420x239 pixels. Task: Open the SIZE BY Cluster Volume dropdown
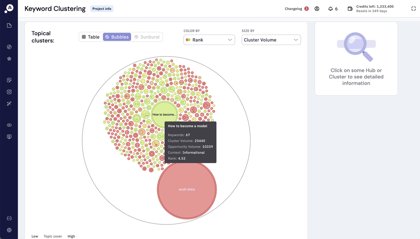[271, 40]
